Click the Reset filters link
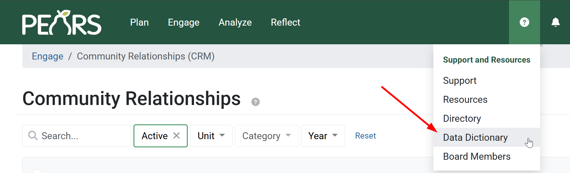Image resolution: width=570 pixels, height=173 pixels. 365,136
